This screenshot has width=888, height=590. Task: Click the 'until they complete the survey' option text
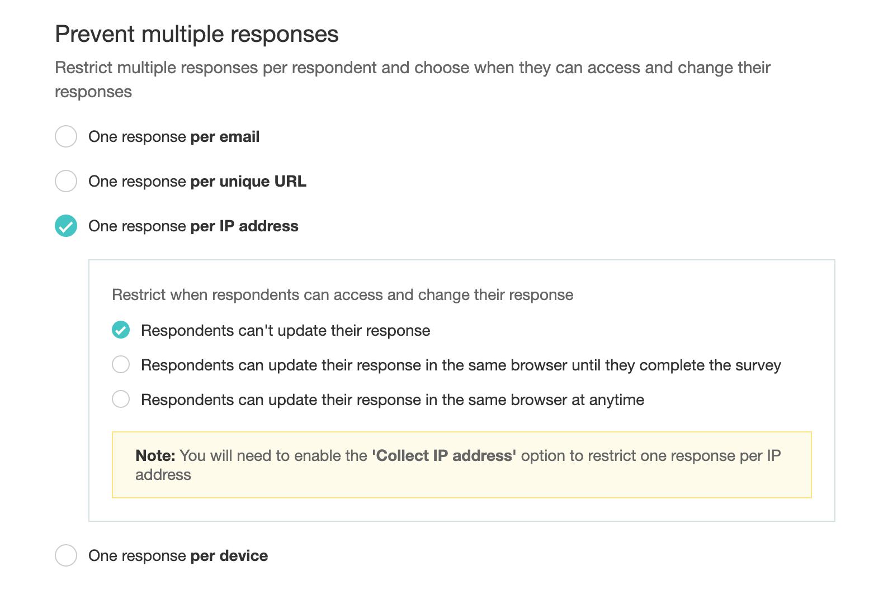click(461, 365)
